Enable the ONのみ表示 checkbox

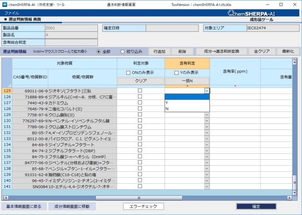tap(128, 73)
